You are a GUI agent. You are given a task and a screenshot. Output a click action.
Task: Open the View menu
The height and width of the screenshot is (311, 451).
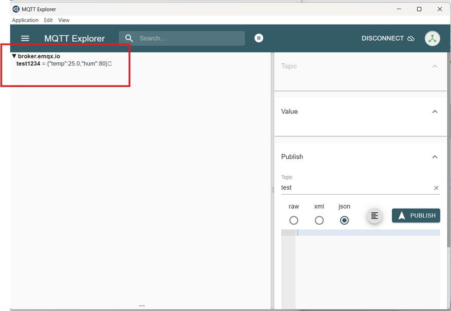64,20
